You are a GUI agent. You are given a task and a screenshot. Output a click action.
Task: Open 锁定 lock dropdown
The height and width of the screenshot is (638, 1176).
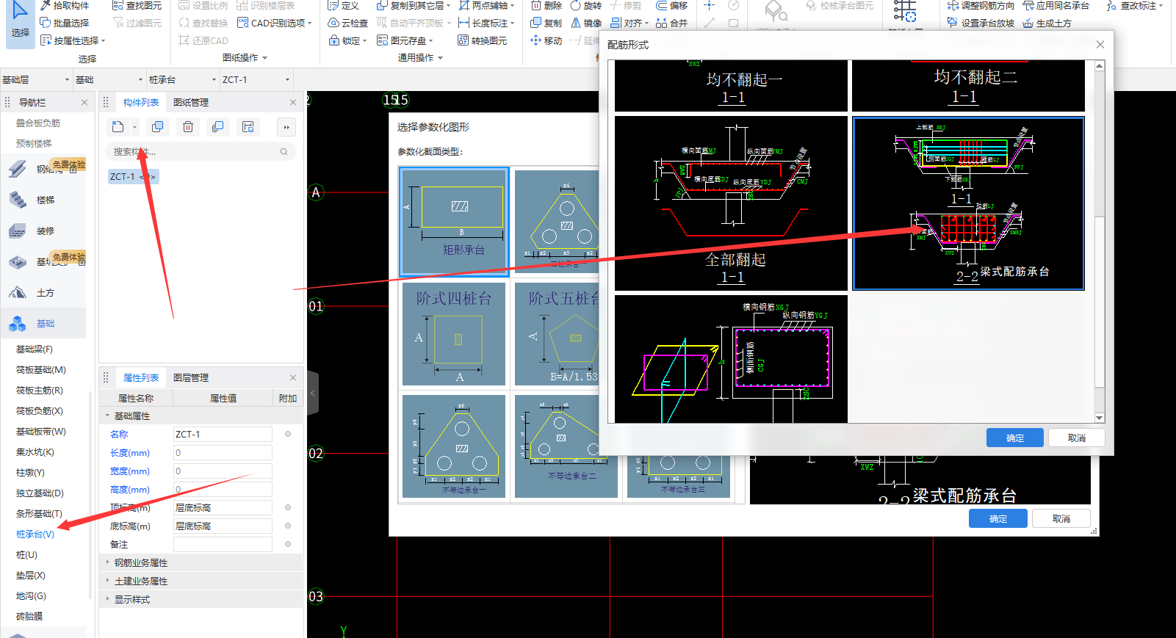tap(347, 40)
